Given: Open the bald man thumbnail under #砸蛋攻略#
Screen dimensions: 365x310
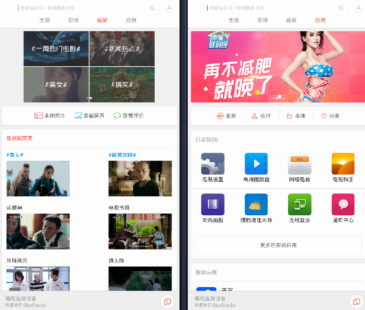Looking at the screenshot, I should [x=140, y=178].
